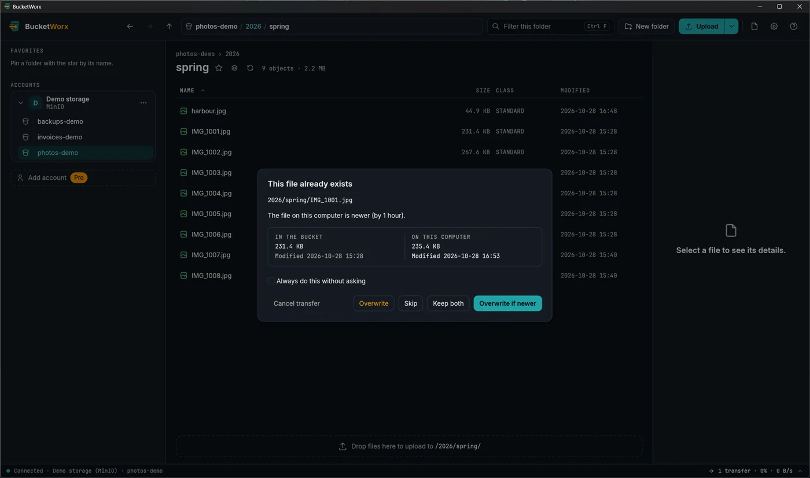Image resolution: width=810 pixels, height=478 pixels.
Task: Refresh the spring folder listing
Action: [x=250, y=68]
